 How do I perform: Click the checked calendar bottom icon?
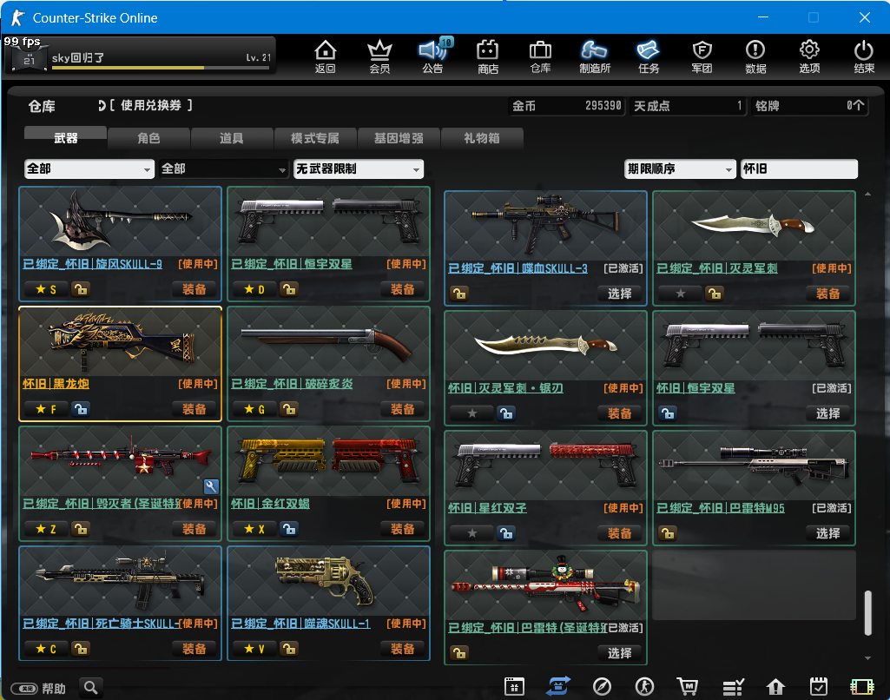pyautogui.click(x=819, y=686)
